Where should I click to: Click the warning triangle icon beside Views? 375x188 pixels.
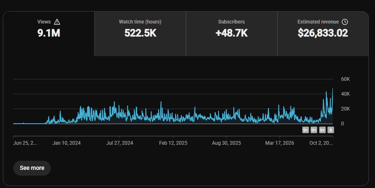pyautogui.click(x=57, y=22)
